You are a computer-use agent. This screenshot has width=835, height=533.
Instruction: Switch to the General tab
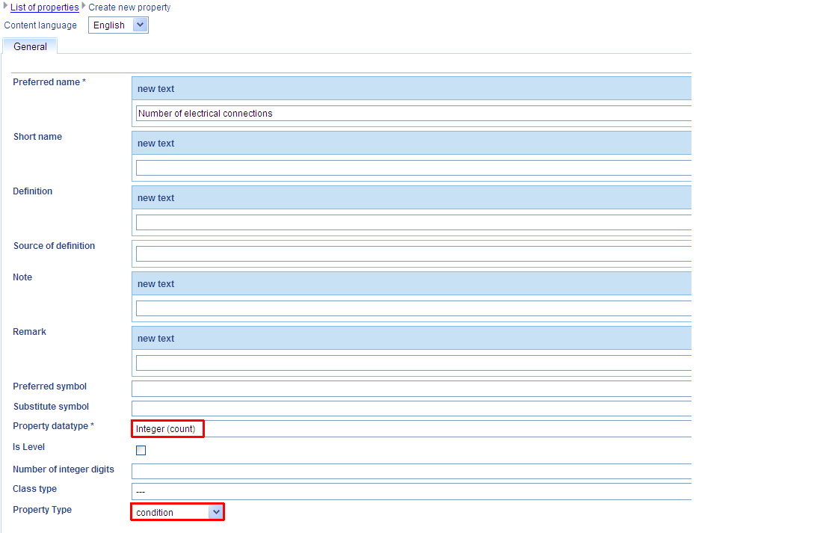(30, 46)
